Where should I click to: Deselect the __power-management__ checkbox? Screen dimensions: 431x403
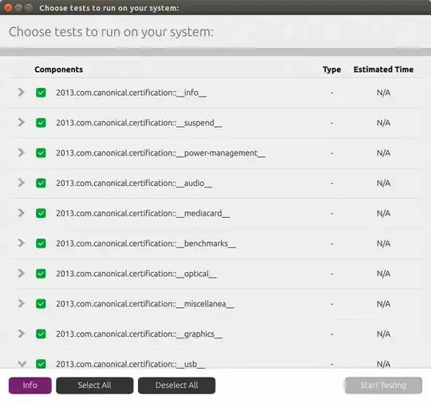click(x=41, y=153)
